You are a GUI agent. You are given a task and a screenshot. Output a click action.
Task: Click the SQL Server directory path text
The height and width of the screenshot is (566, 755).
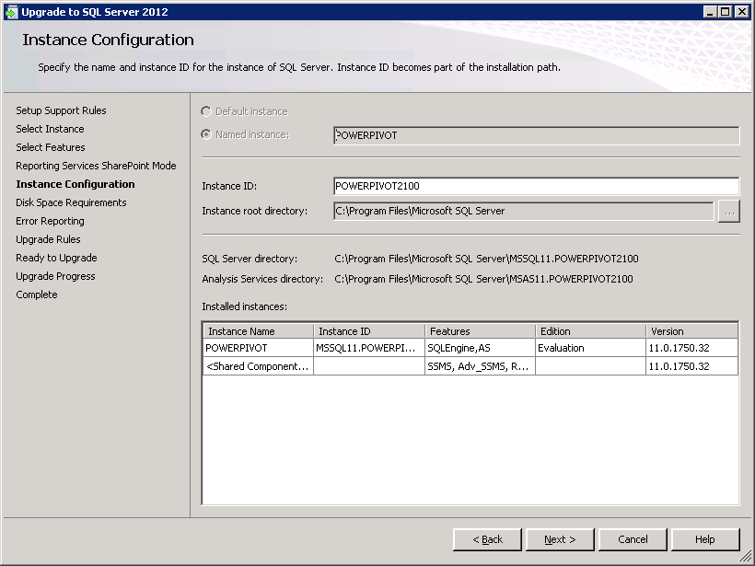click(486, 259)
